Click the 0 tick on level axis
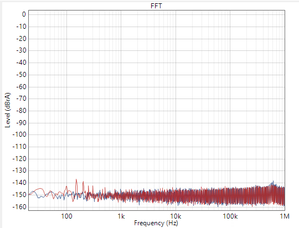Image resolution: width=299 pixels, height=228 pixels. (x=24, y=14)
